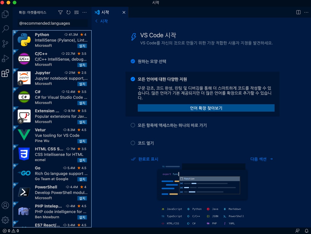Open feedback icon in status bar

297,231
